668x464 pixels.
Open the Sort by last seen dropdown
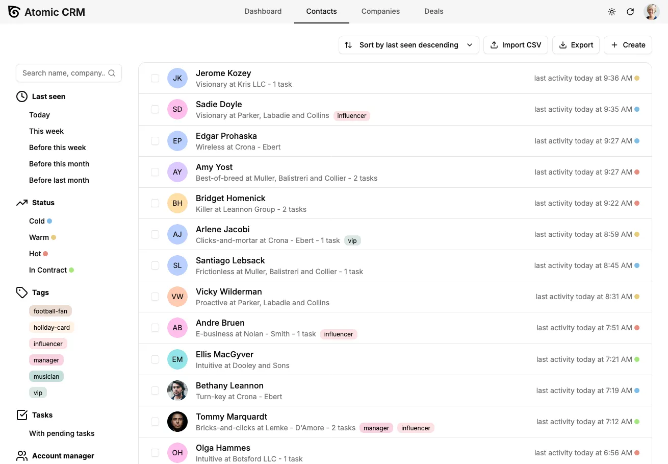pyautogui.click(x=408, y=45)
